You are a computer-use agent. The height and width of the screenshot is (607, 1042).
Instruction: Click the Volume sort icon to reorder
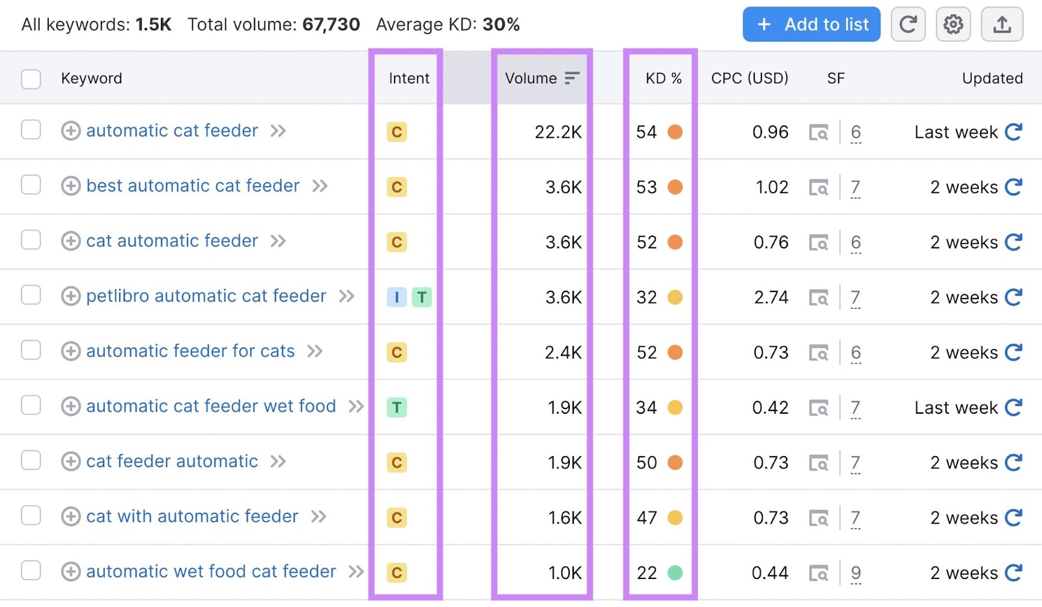coord(570,77)
